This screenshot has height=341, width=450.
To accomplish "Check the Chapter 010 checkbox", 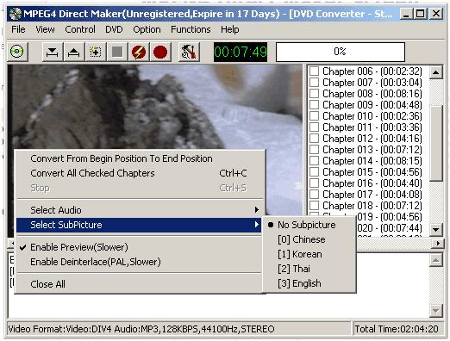I will [314, 116].
